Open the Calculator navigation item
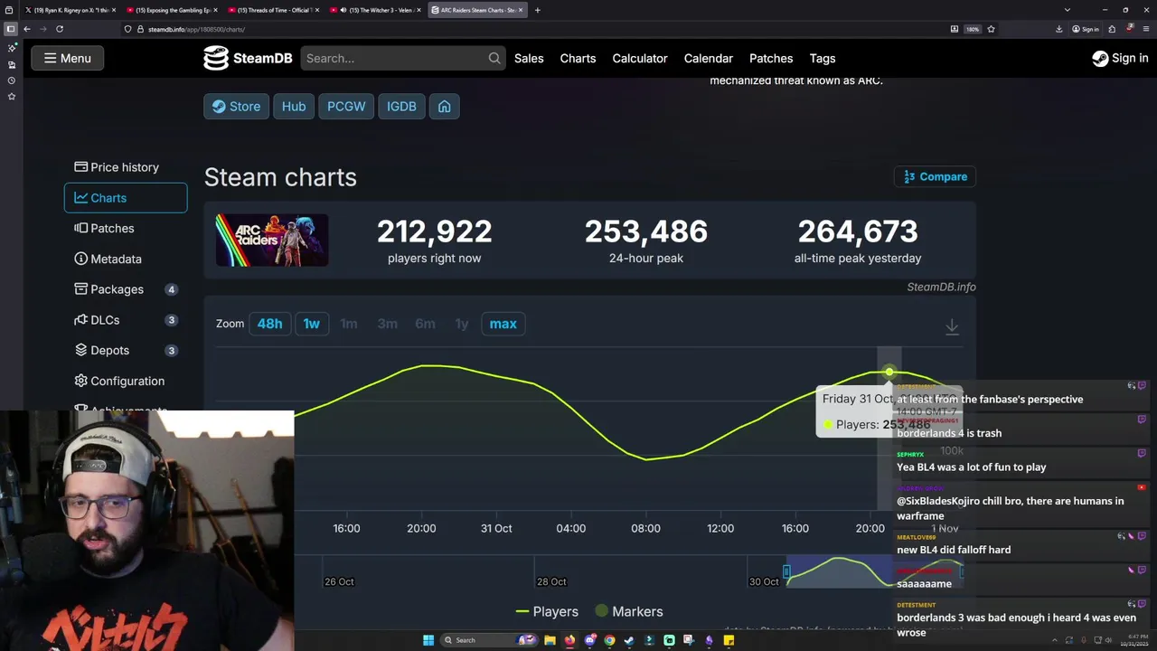Viewport: 1157px width, 651px height. [640, 58]
